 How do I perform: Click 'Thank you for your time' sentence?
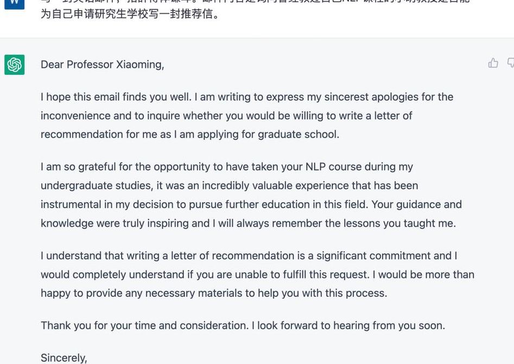click(x=144, y=325)
